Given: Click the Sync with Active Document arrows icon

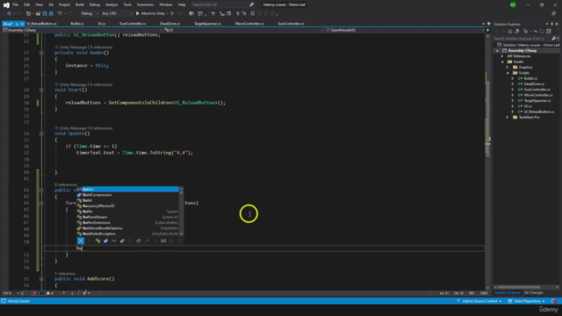Looking at the screenshot, I should pos(535,32).
